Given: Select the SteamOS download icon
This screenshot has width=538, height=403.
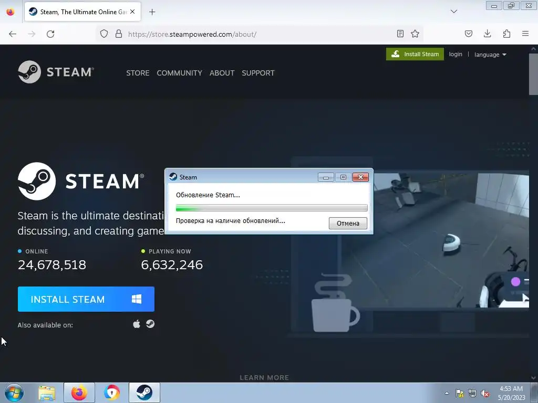Looking at the screenshot, I should pyautogui.click(x=150, y=324).
